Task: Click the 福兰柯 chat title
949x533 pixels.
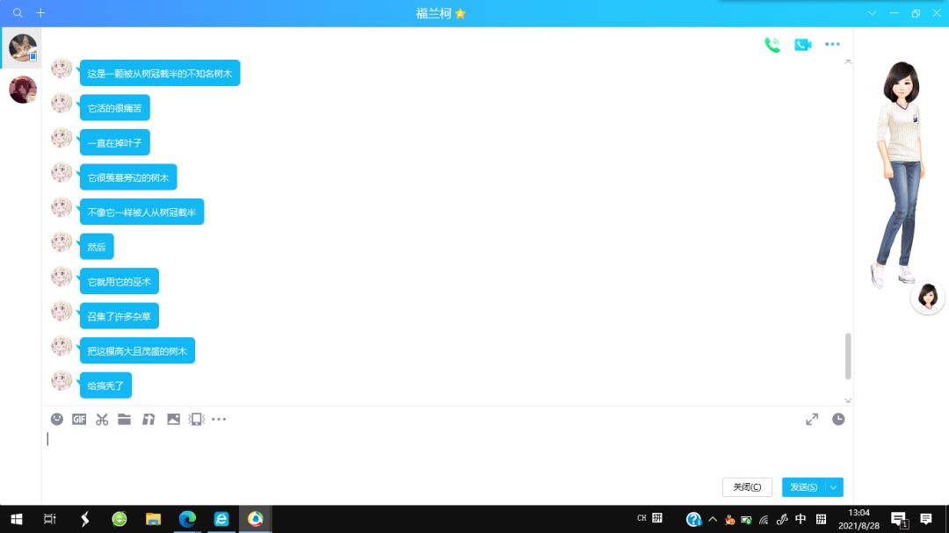Action: pyautogui.click(x=433, y=13)
